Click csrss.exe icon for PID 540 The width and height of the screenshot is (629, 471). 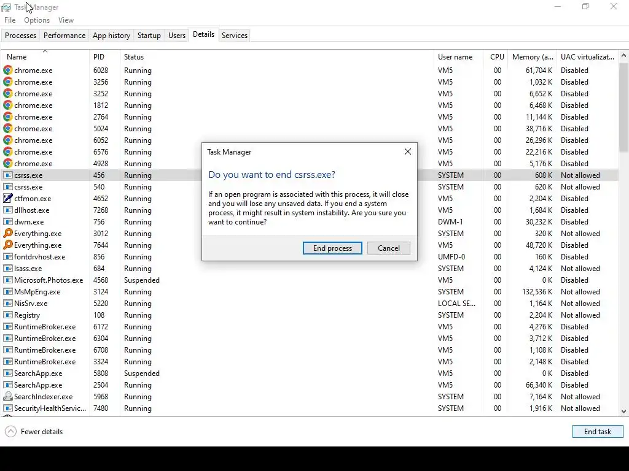tap(7, 186)
